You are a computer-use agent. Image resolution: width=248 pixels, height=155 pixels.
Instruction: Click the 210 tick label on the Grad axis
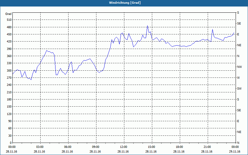click(x=9, y=92)
